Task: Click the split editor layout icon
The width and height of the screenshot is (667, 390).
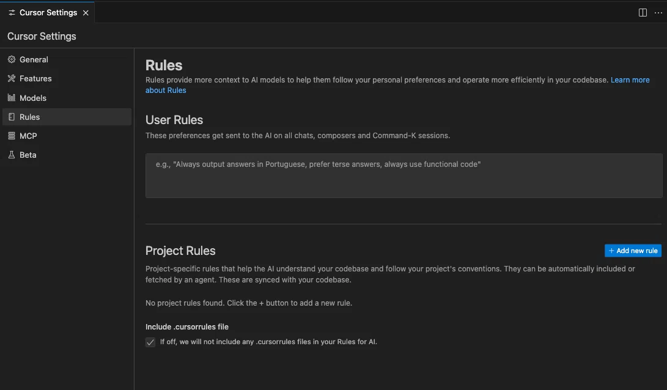Action: tap(643, 13)
